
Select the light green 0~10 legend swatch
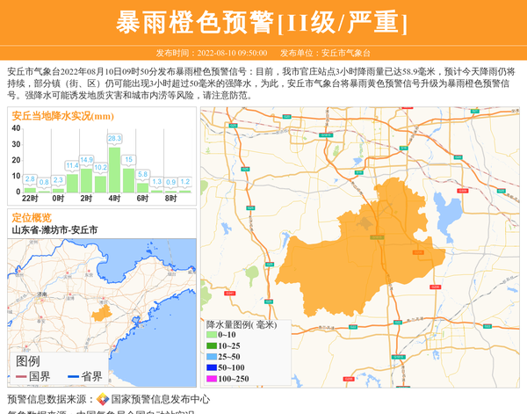(x=211, y=335)
